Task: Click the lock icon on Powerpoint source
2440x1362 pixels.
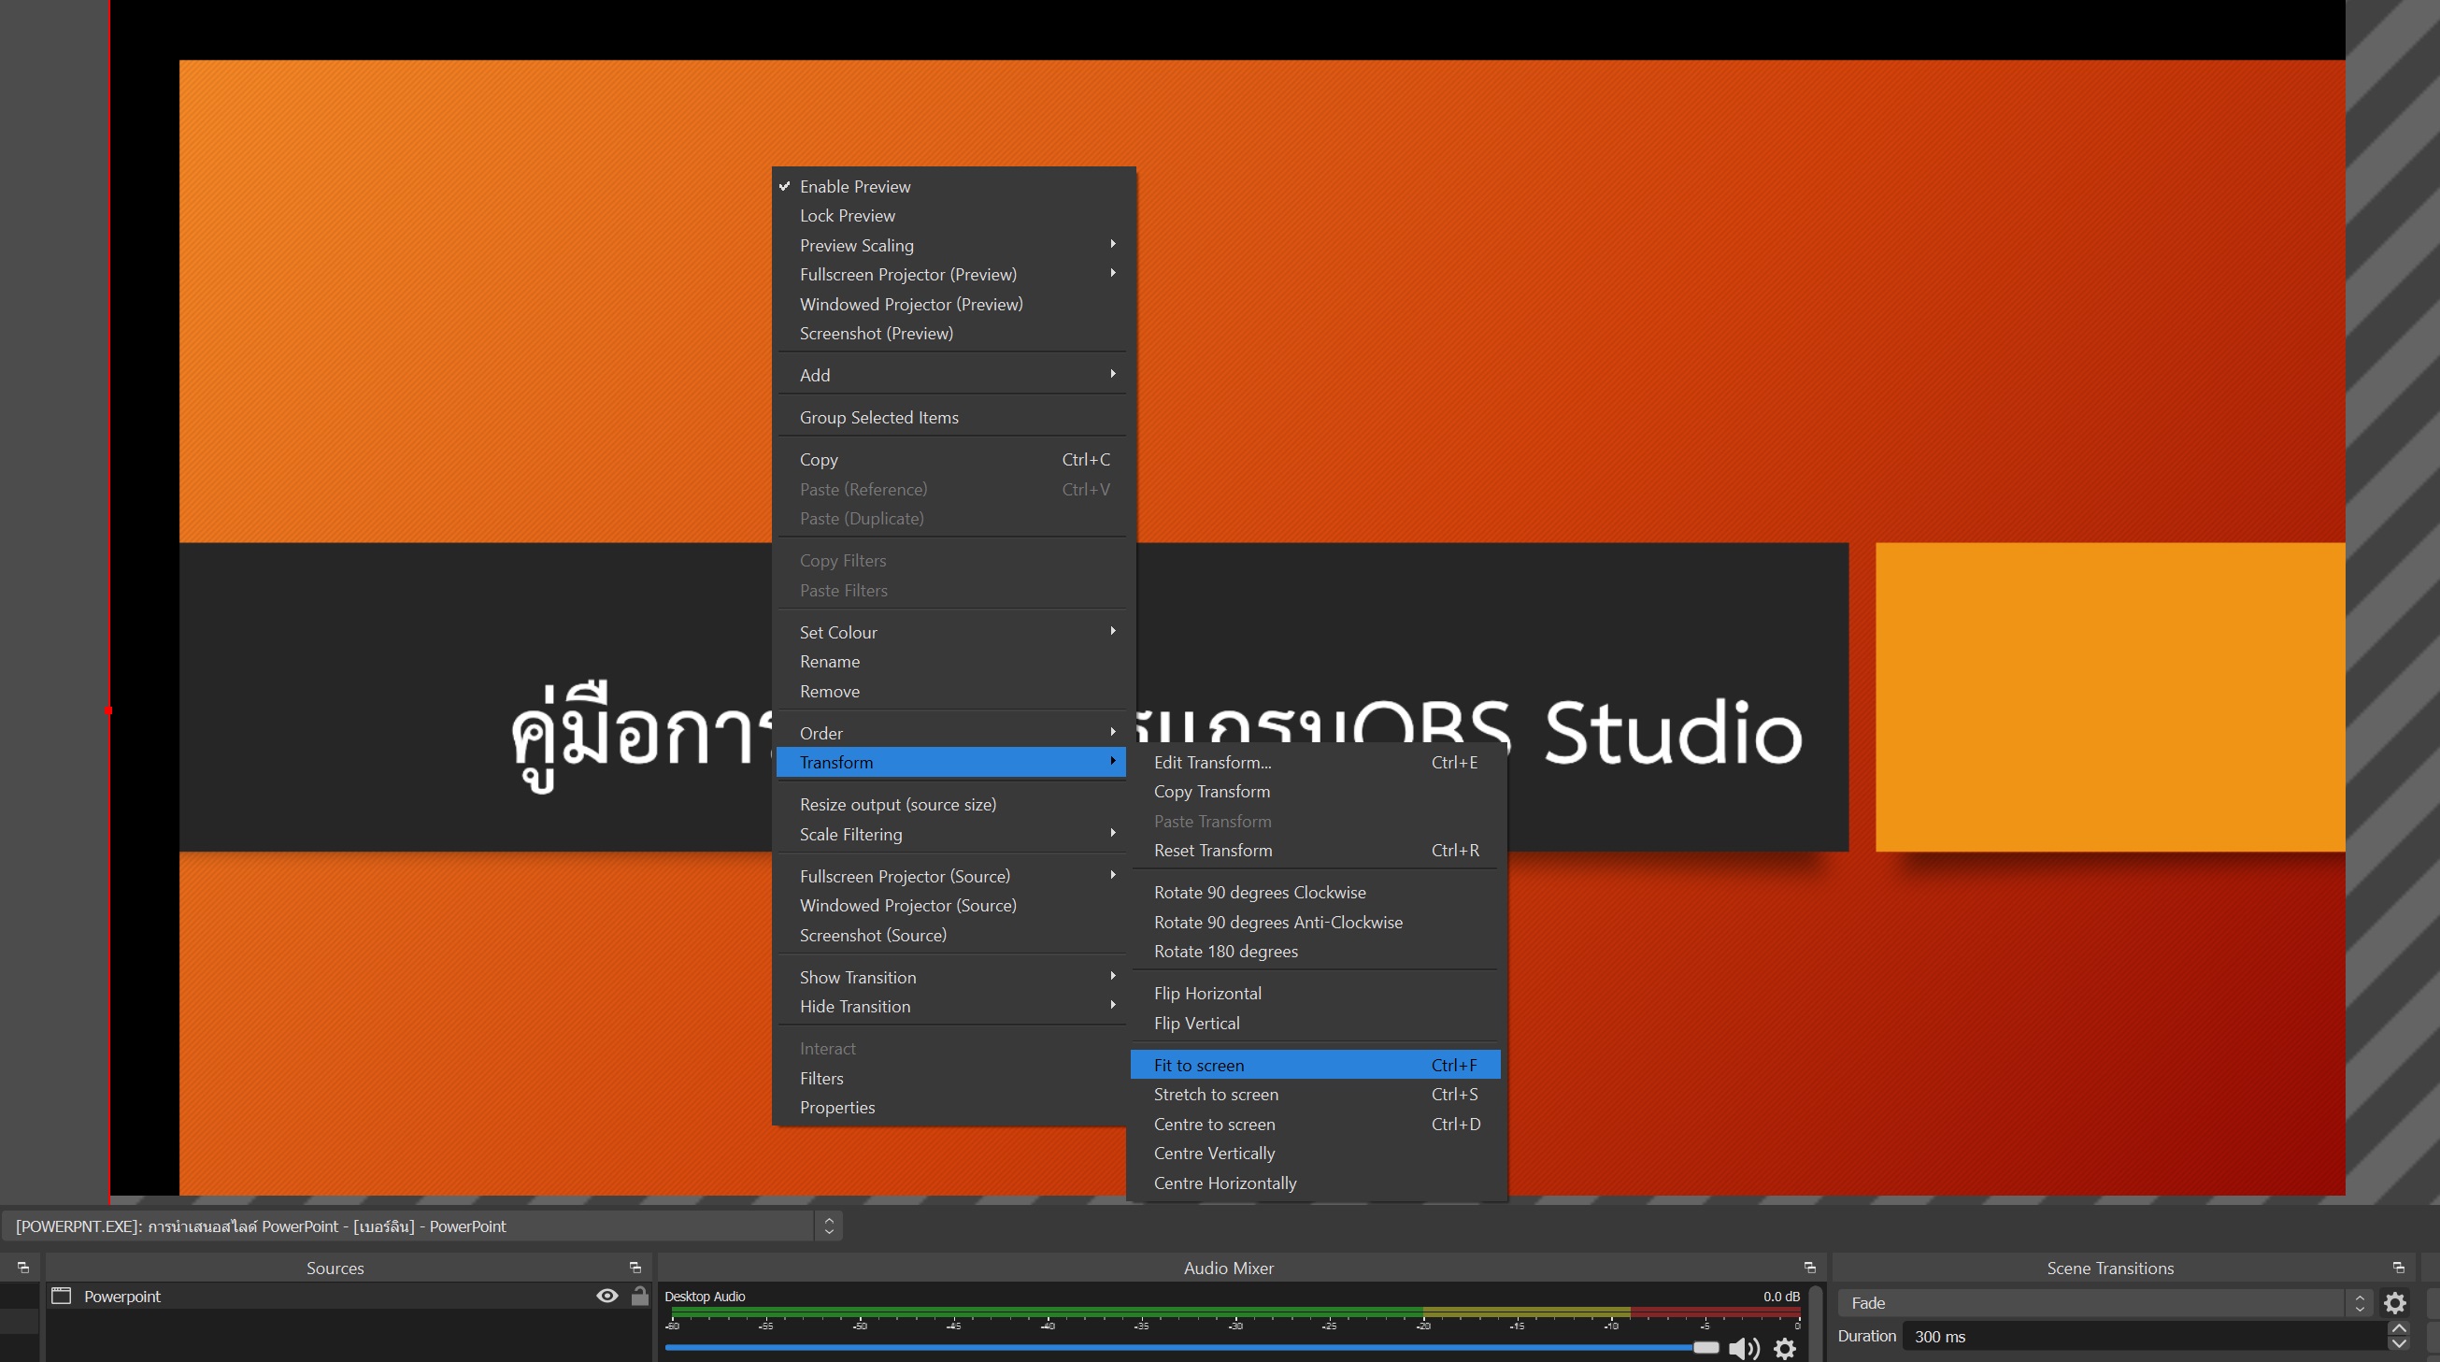Action: point(640,1296)
